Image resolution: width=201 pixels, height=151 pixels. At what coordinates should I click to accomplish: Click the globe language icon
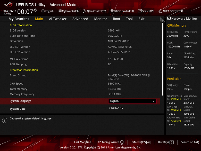43,11
